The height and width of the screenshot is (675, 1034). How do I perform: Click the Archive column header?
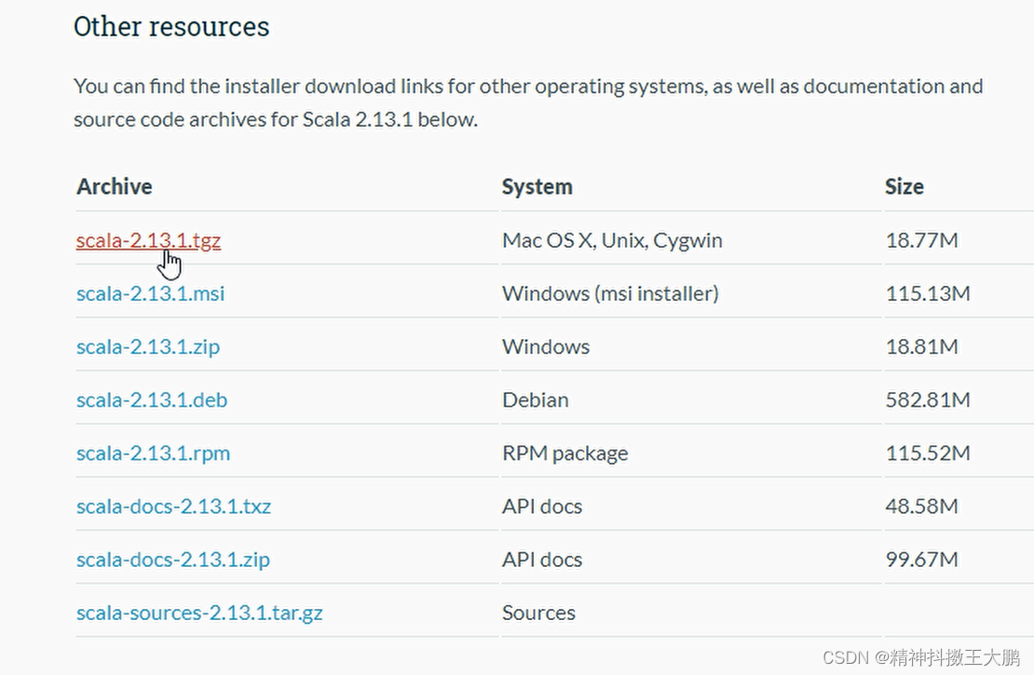[115, 186]
